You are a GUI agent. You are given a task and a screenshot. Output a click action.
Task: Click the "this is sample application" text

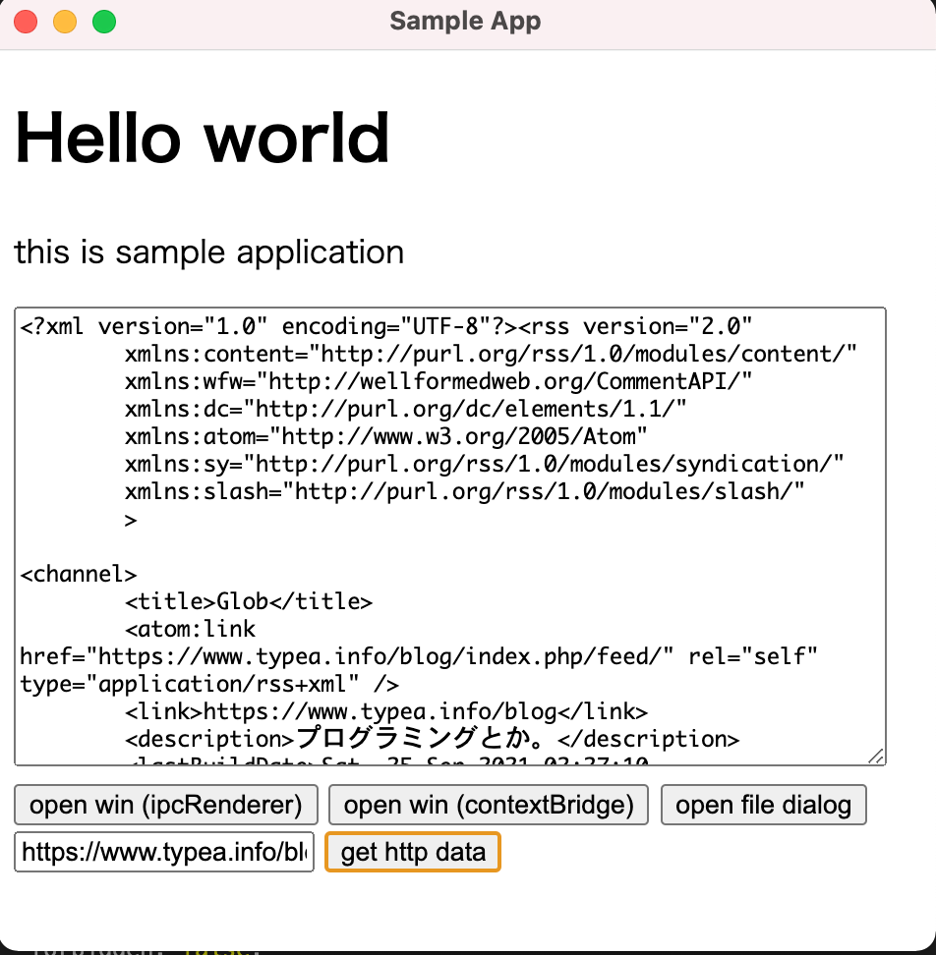(209, 253)
